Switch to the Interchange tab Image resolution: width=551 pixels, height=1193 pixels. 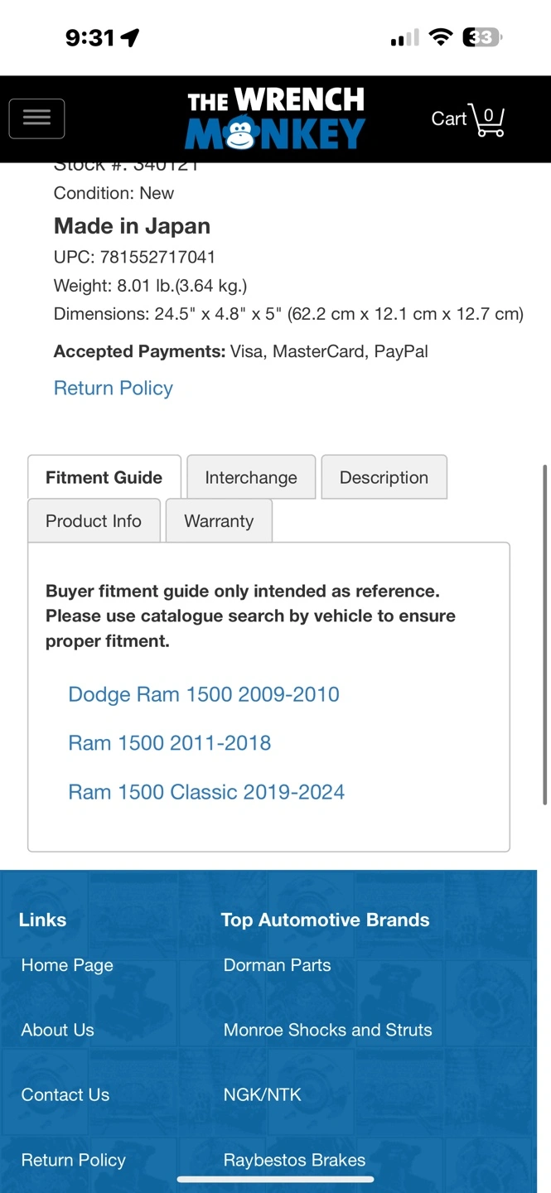click(251, 477)
